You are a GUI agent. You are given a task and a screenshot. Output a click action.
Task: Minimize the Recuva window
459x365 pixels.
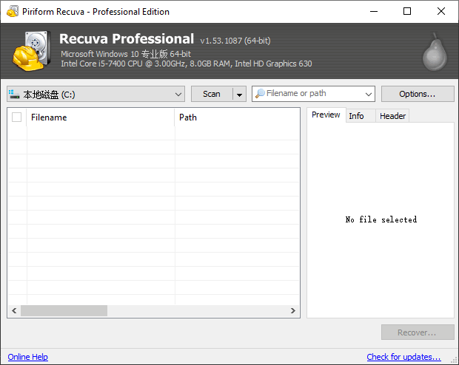tap(374, 11)
